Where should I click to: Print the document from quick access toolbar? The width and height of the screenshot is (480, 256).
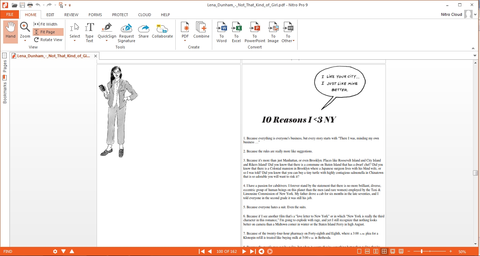(x=30, y=5)
